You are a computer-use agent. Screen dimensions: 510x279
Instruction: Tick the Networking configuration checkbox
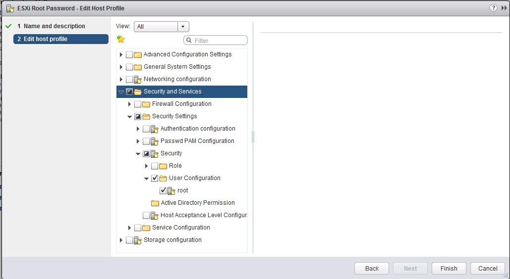(129, 79)
